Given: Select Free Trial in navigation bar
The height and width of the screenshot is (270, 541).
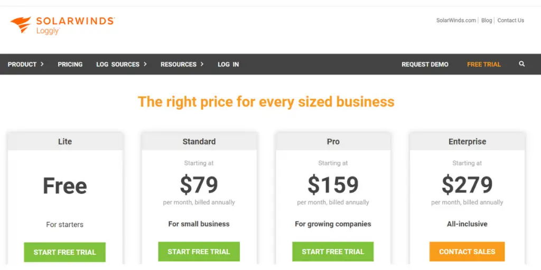Looking at the screenshot, I should pos(484,64).
